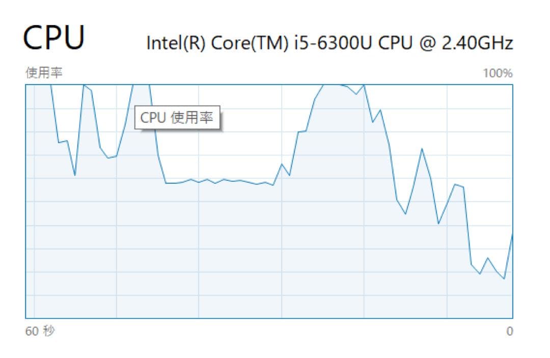The height and width of the screenshot is (358, 550).
Task: Click the bottom edge of the graph
Action: click(255, 319)
